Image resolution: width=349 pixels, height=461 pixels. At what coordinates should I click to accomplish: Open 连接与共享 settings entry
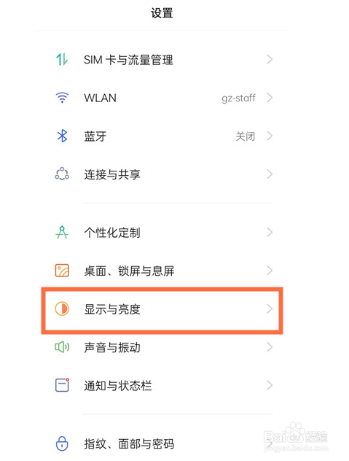pos(162,174)
